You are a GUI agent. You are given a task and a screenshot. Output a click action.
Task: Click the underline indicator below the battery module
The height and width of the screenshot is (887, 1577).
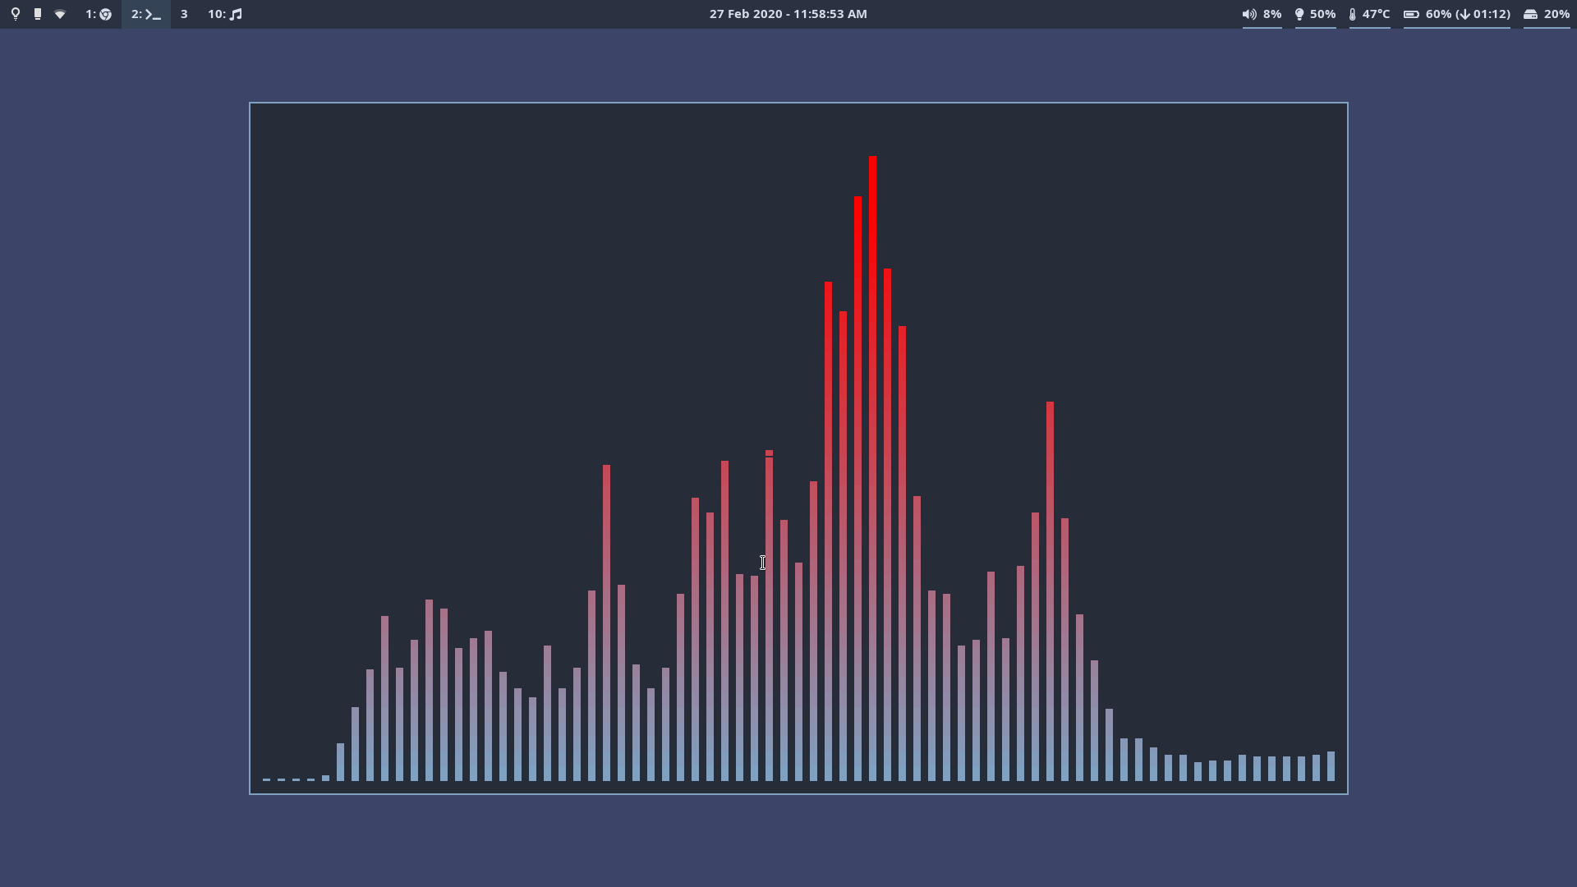[1457, 26]
